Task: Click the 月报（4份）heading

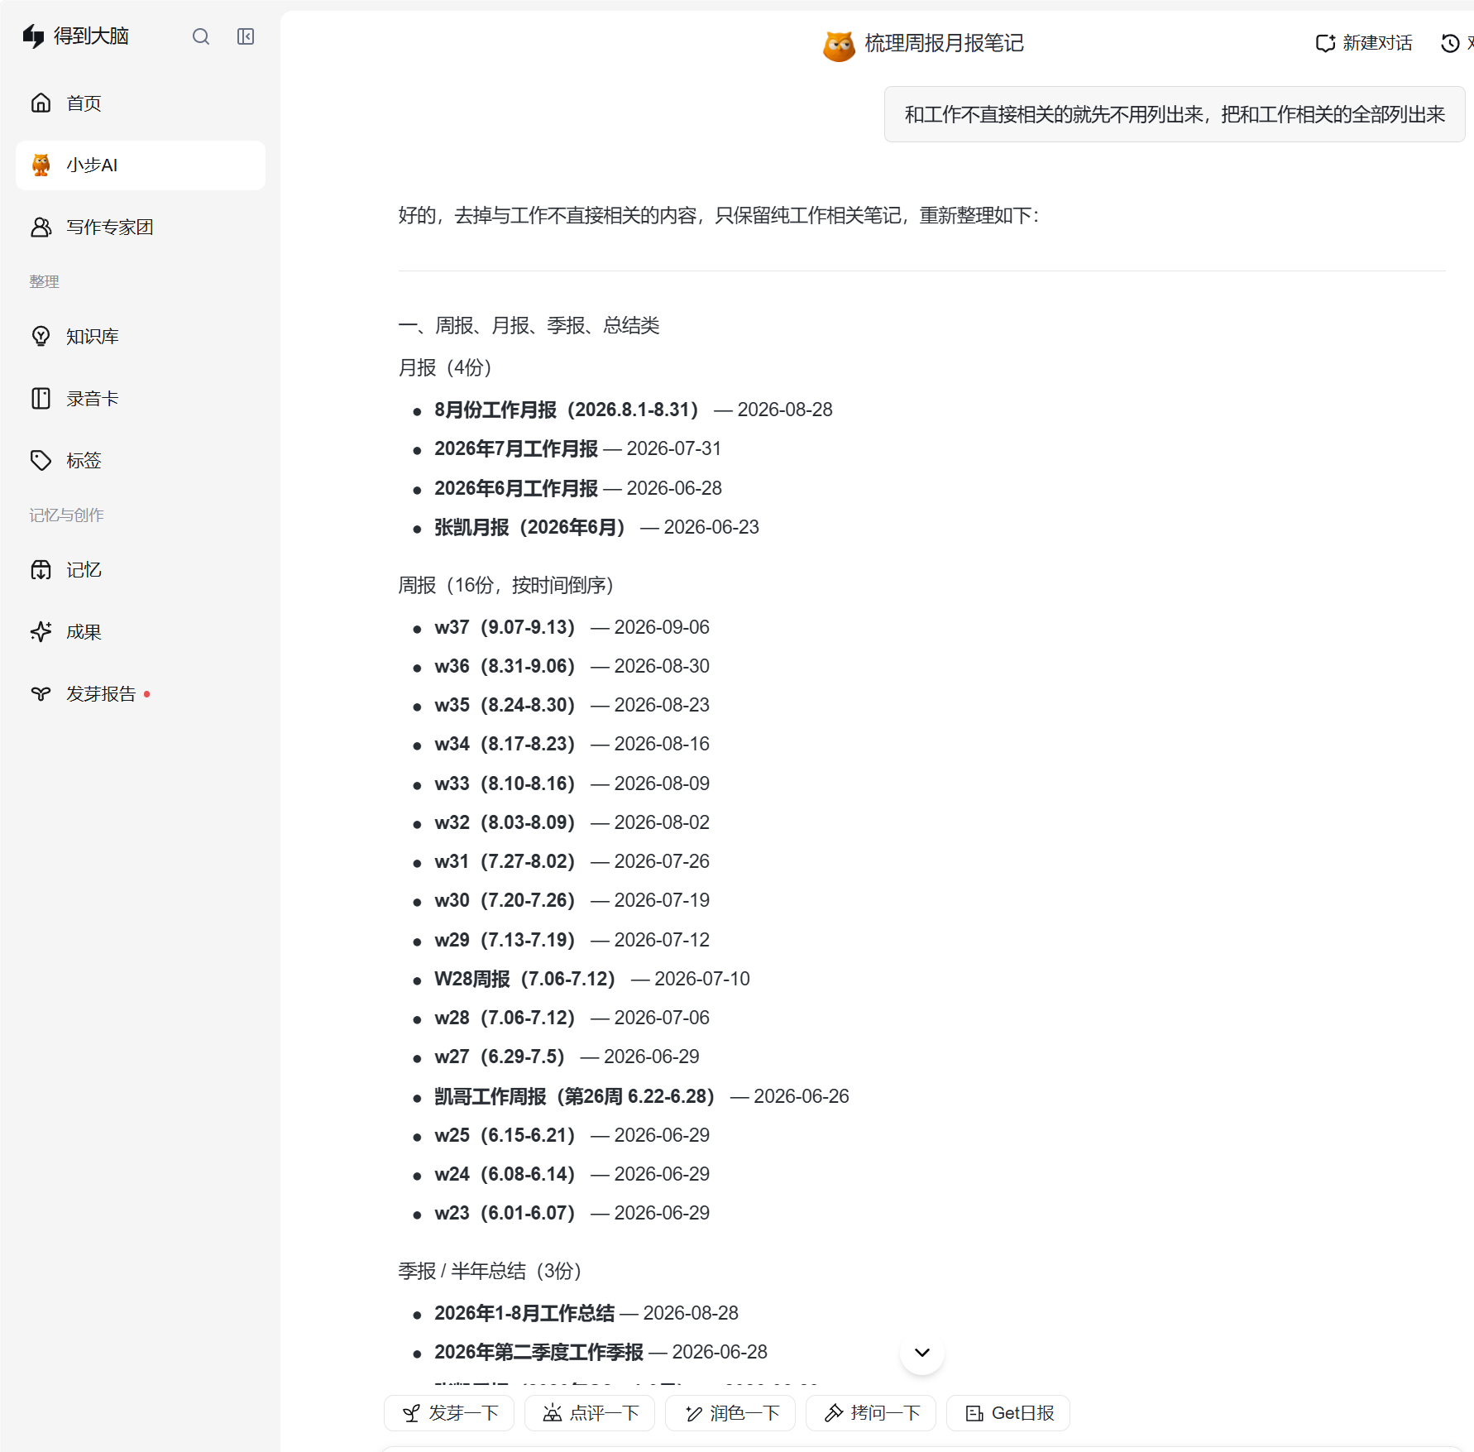Action: pyautogui.click(x=445, y=367)
